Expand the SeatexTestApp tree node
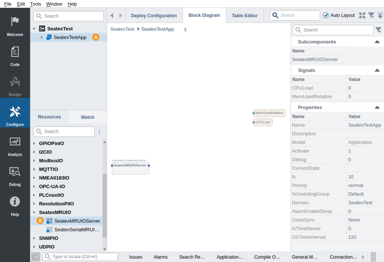 (x=42, y=37)
